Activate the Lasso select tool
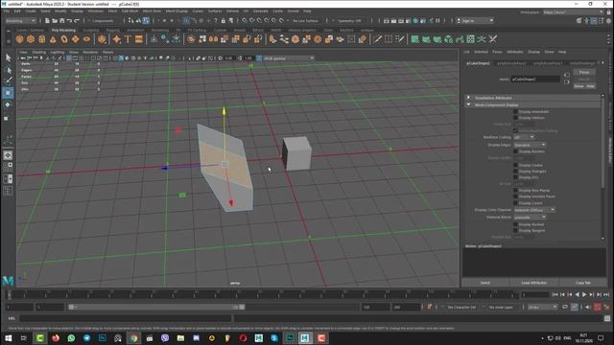This screenshot has height=345, width=614. [9, 70]
